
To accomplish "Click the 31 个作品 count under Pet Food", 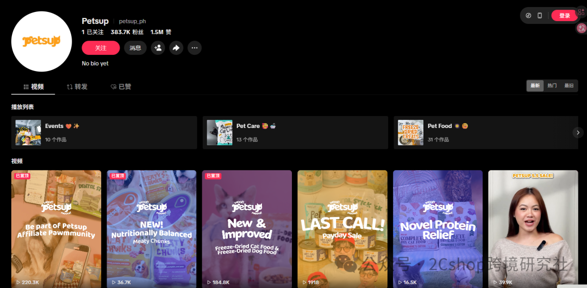I will click(x=439, y=140).
